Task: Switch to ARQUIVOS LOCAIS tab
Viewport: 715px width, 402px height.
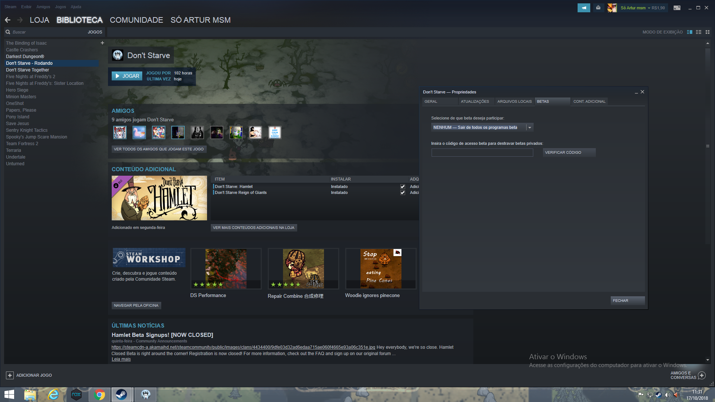Action: (x=514, y=102)
